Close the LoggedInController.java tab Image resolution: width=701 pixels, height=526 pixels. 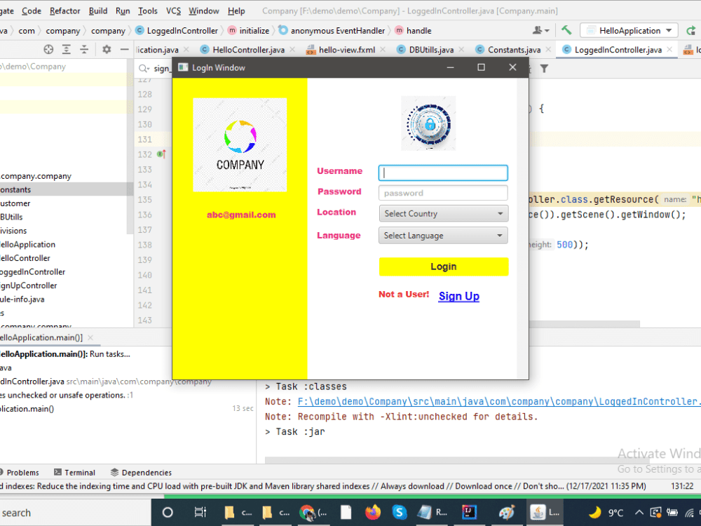click(x=669, y=50)
